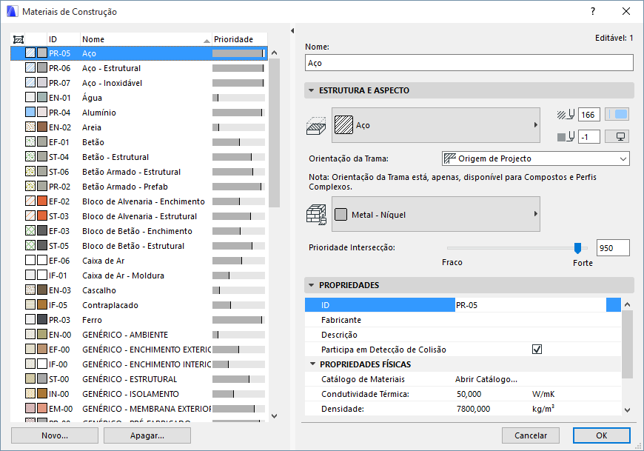Collapse the PROPRIEDADES FÍSICAS group
This screenshot has width=644, height=451.
(312, 364)
